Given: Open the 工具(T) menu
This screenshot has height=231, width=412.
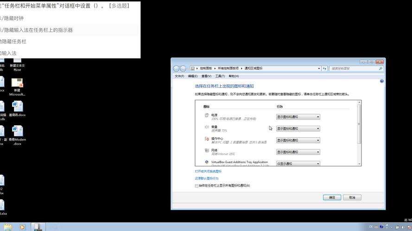Looking at the screenshot, I should [220, 76].
